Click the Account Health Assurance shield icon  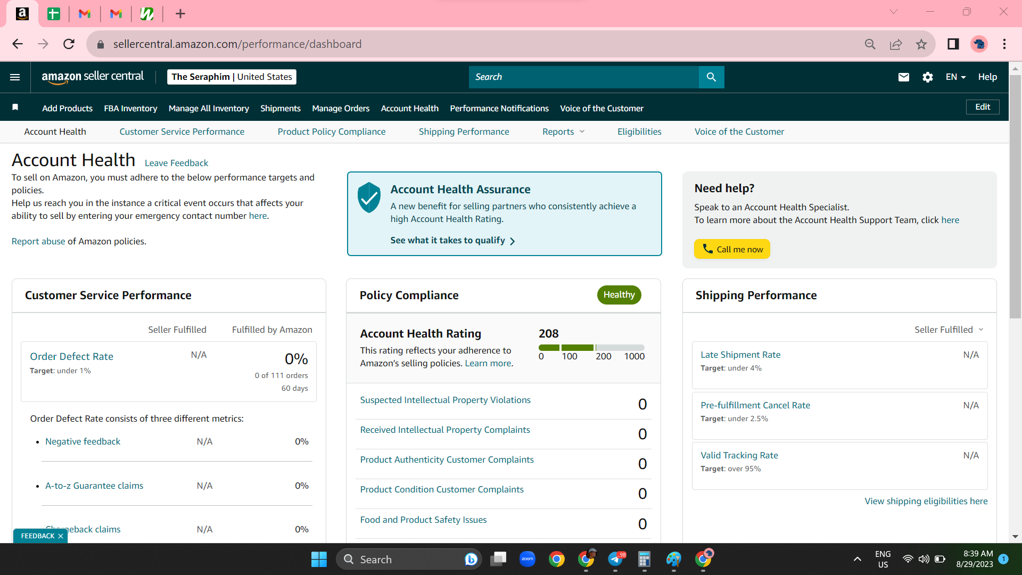coord(369,198)
